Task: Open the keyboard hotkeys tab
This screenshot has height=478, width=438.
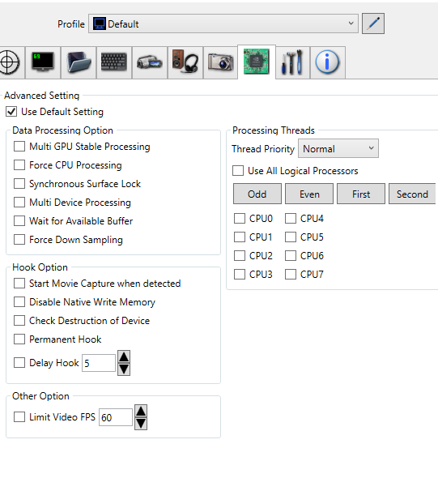Action: [114, 62]
